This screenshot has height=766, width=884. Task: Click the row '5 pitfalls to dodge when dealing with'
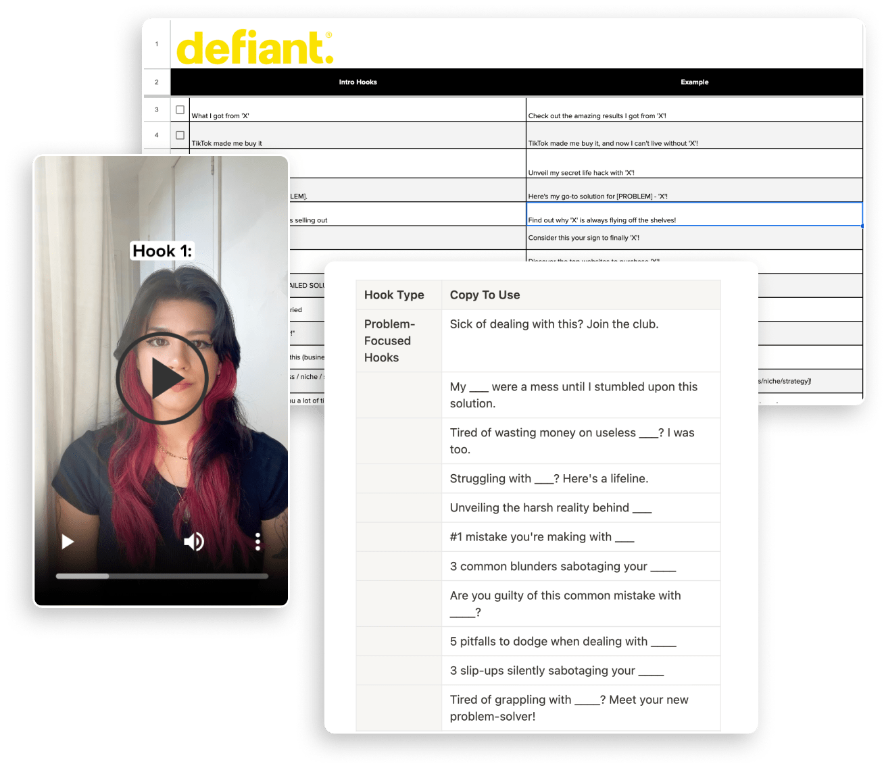click(x=581, y=642)
